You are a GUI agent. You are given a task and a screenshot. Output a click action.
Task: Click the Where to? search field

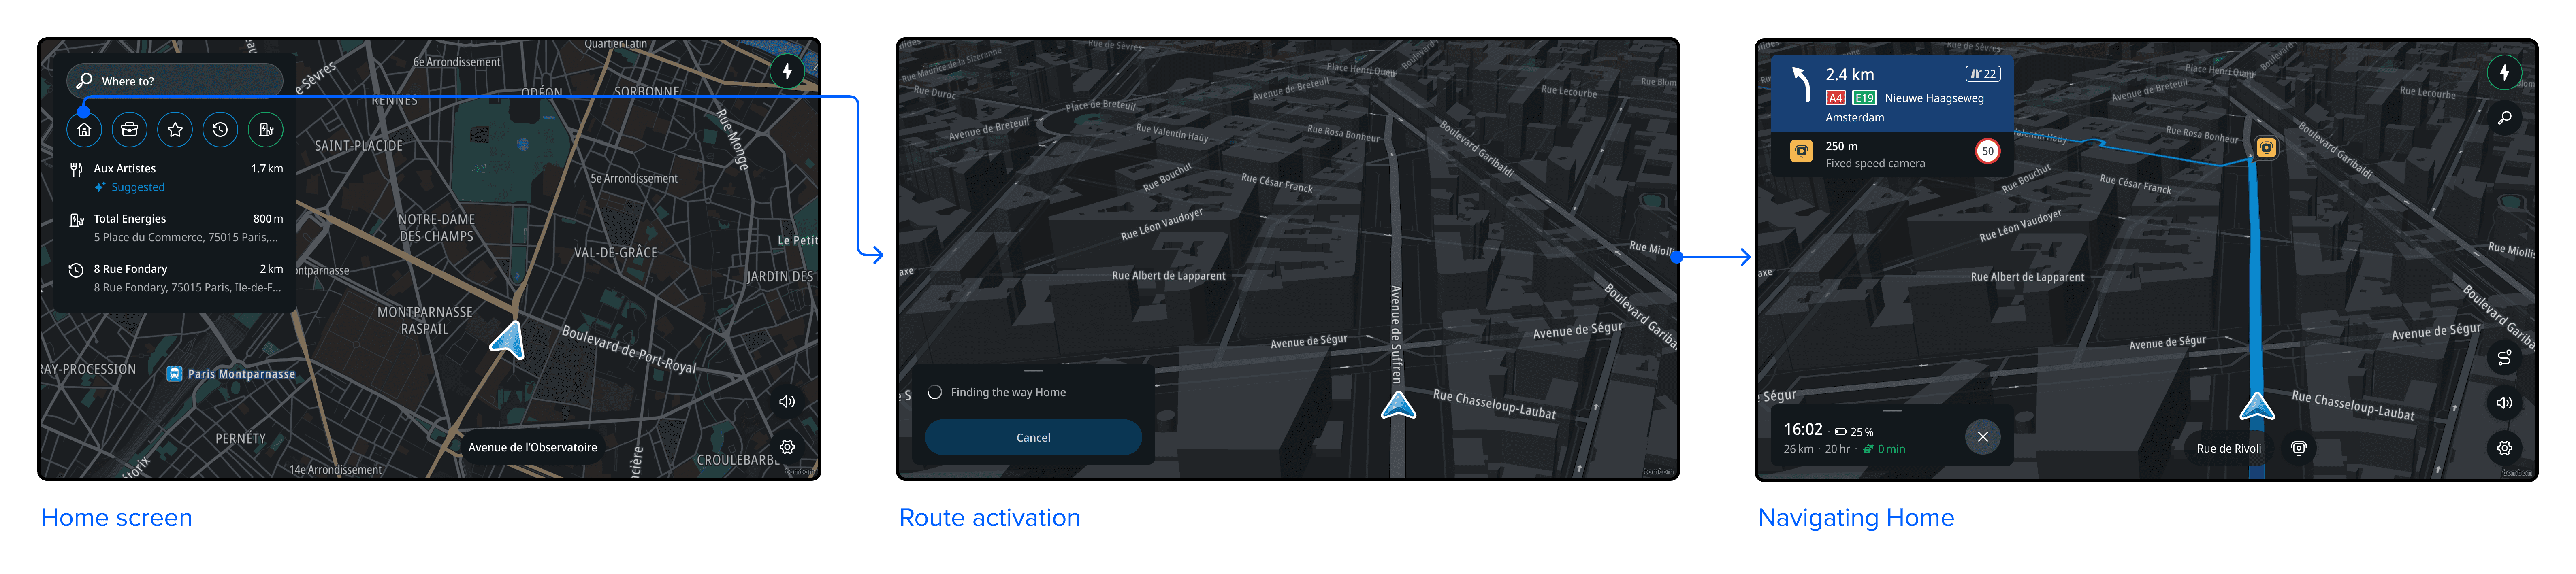click(x=175, y=81)
